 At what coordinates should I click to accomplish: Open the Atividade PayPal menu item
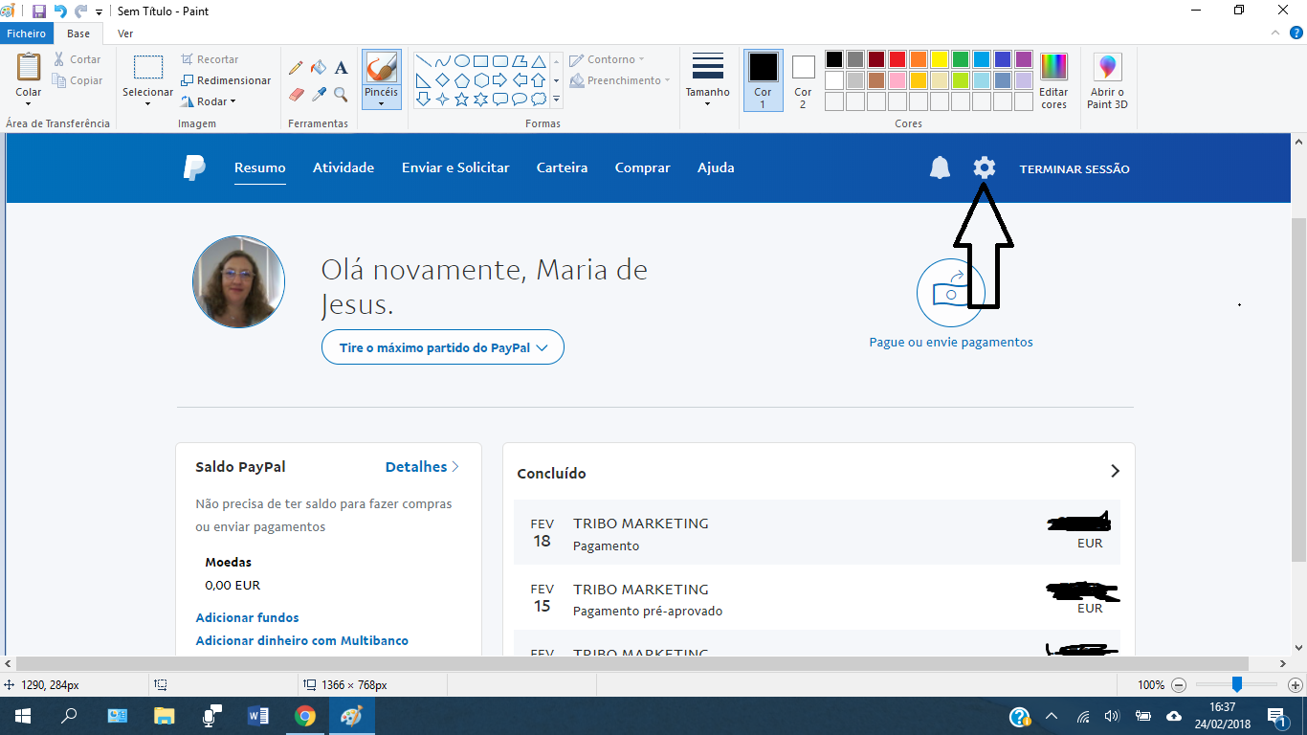[343, 167]
